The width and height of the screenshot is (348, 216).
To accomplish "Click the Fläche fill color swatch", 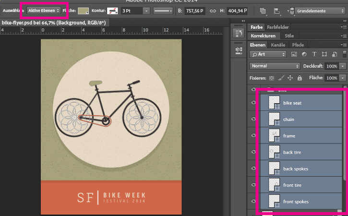I will 84,10.
